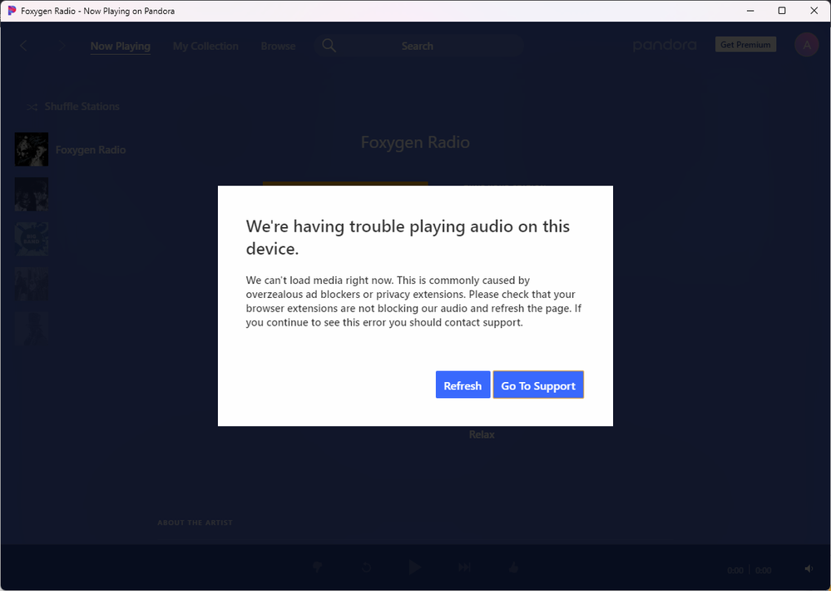Click the thumbs up icon
Screen dimensions: 831x591
coord(513,568)
